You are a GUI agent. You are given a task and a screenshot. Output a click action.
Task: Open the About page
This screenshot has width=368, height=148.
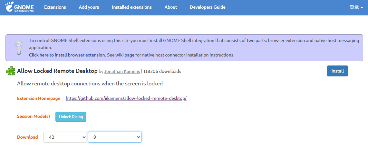click(170, 7)
